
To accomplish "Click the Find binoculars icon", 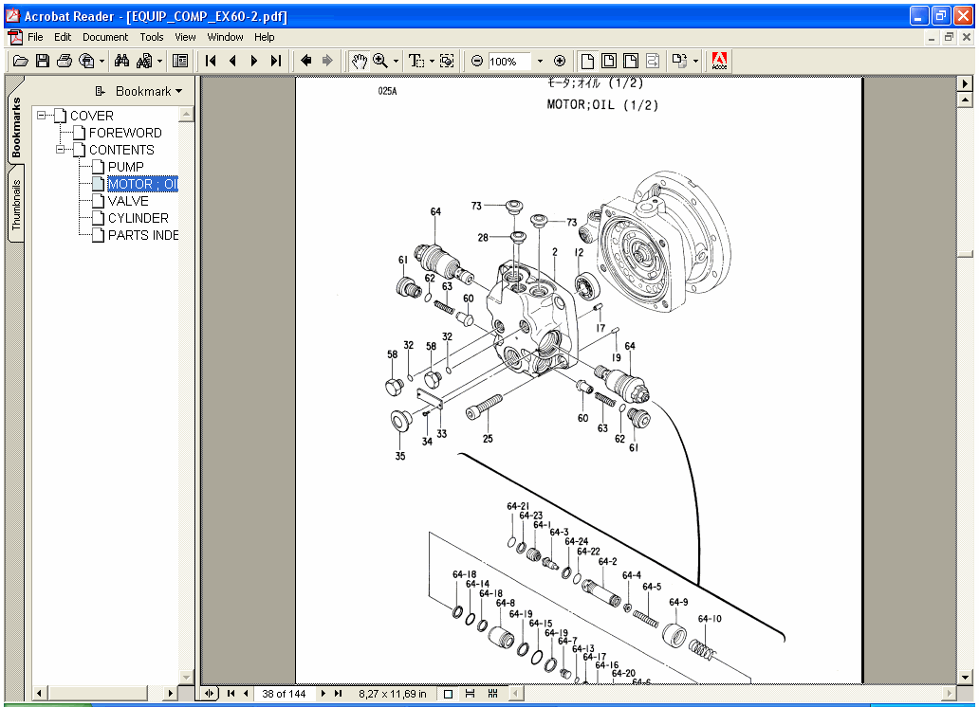I will 123,61.
